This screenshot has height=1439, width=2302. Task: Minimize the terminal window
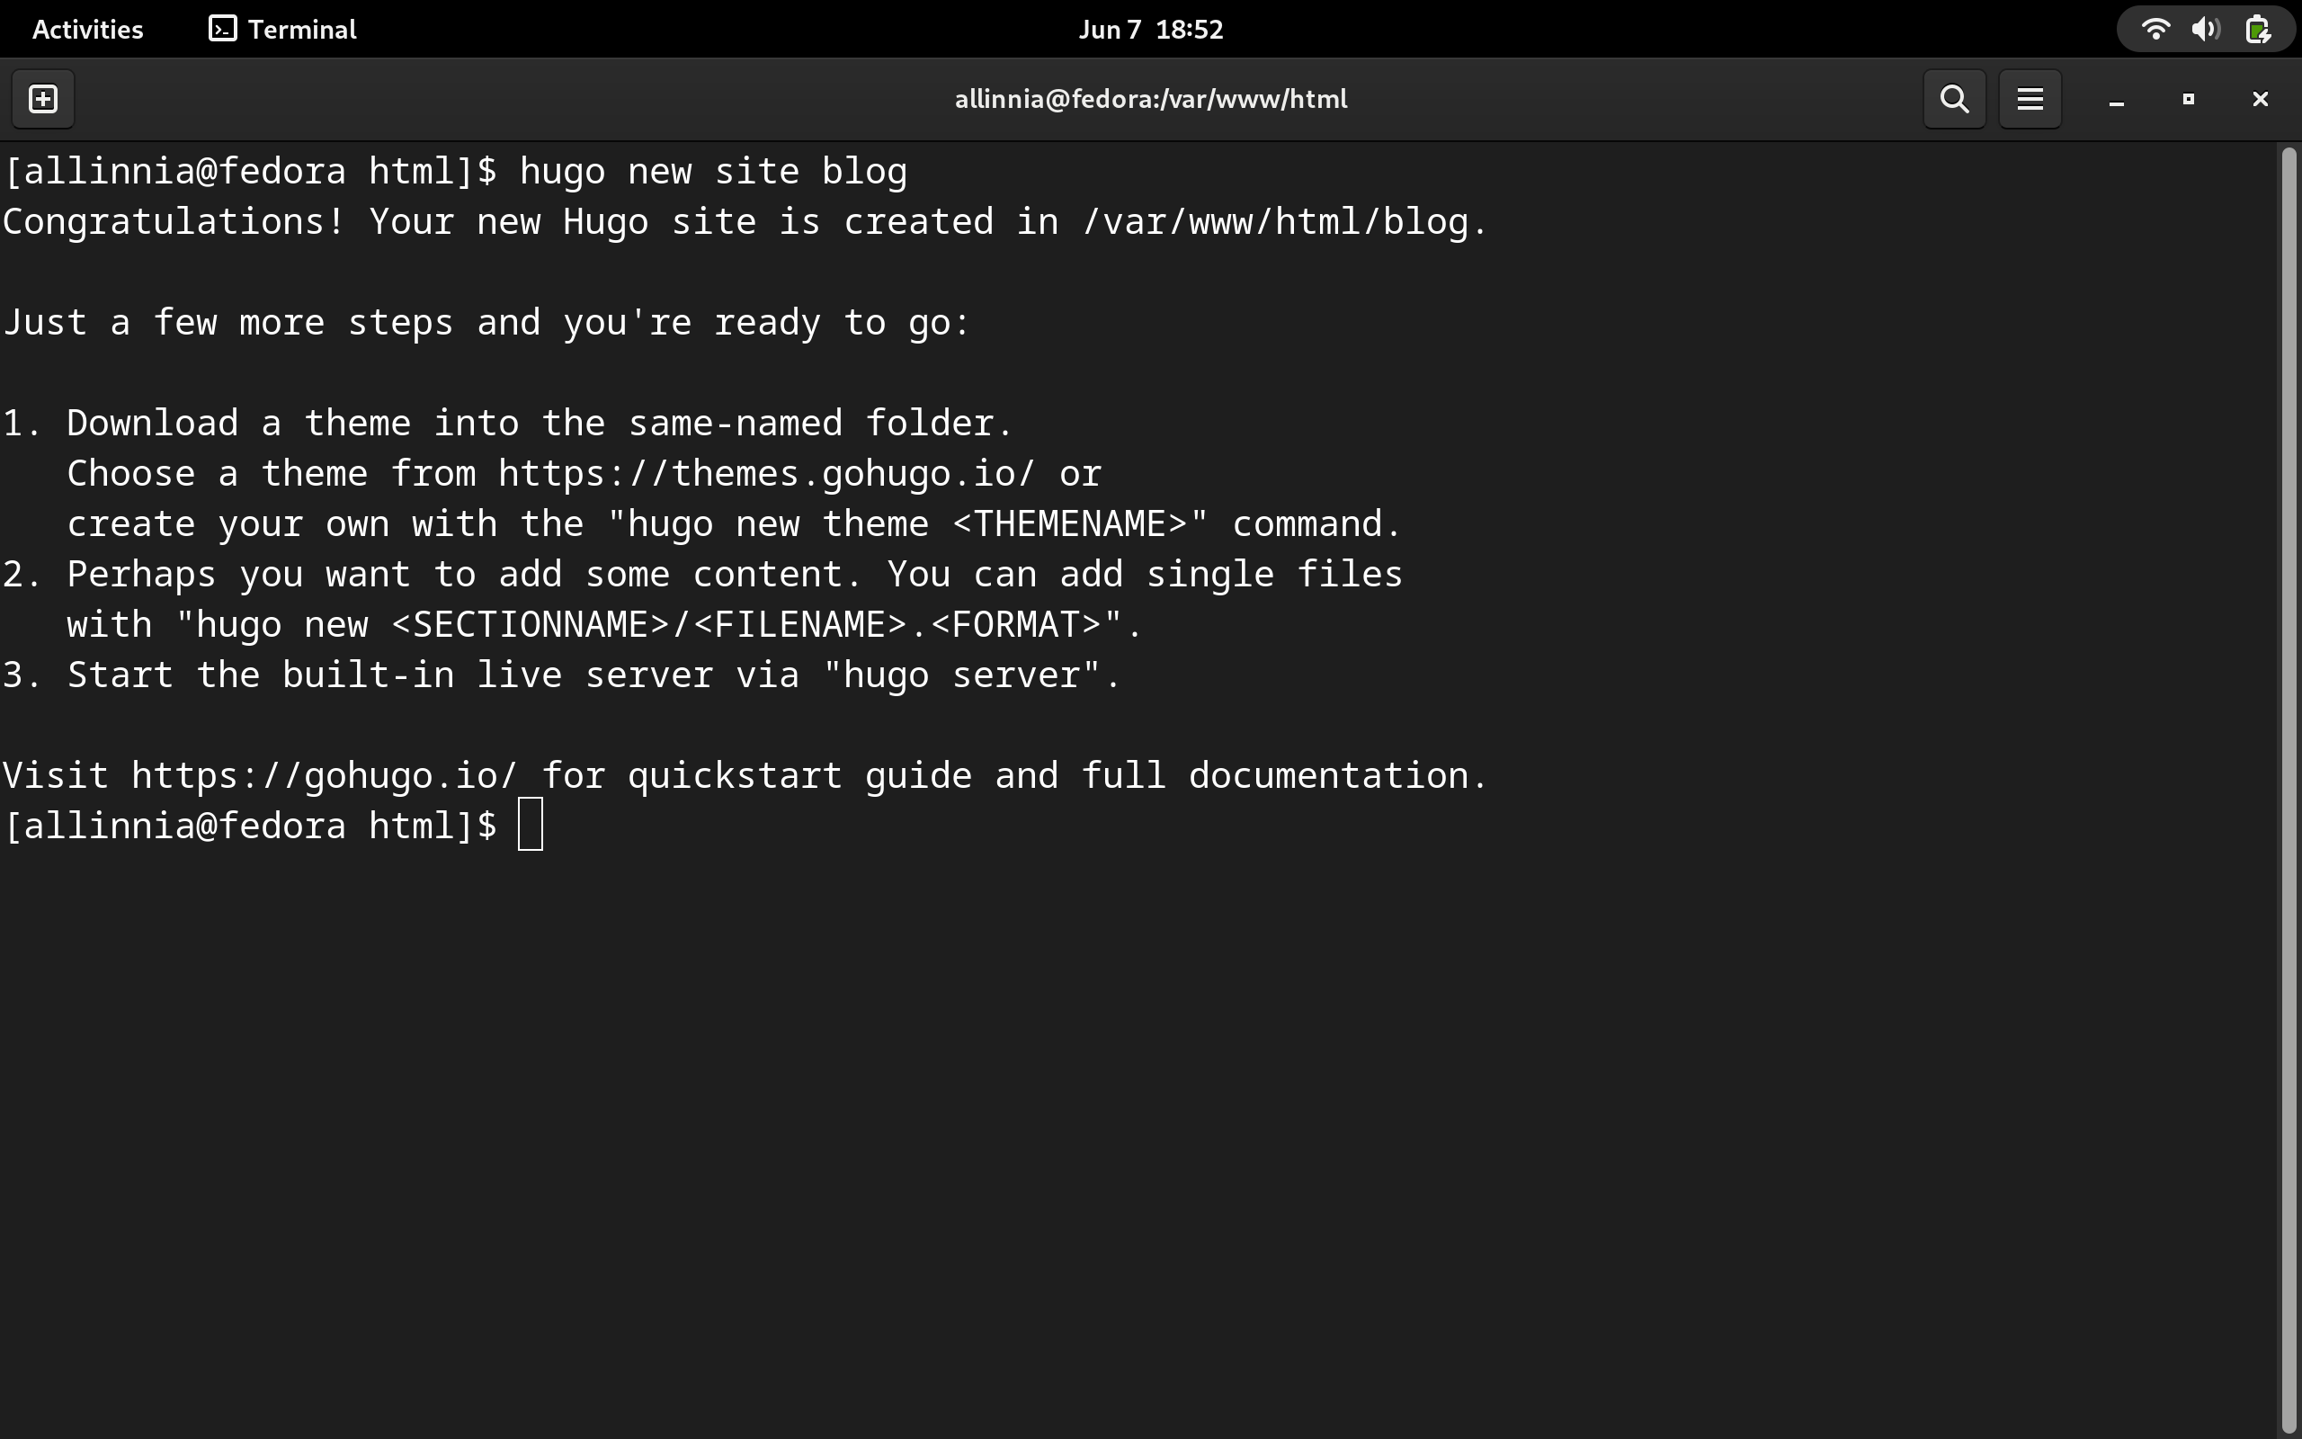pos(2116,100)
